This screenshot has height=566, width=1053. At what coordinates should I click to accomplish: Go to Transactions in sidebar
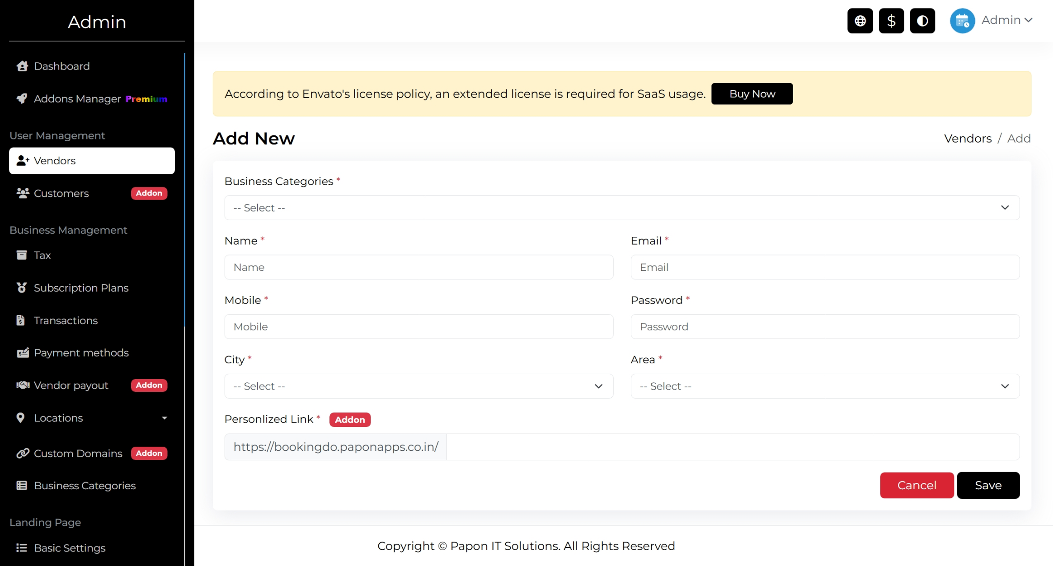tap(66, 320)
